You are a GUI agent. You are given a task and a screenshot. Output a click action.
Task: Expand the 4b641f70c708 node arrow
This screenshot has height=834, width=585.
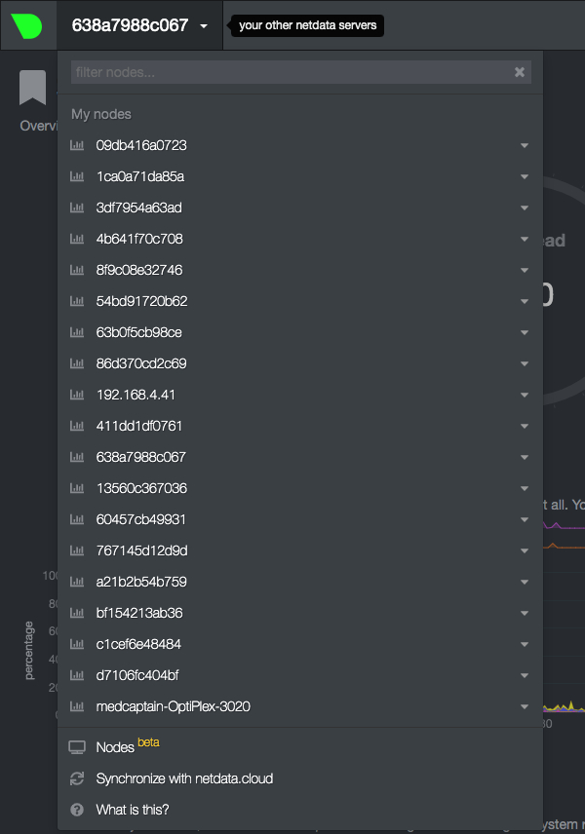click(525, 240)
